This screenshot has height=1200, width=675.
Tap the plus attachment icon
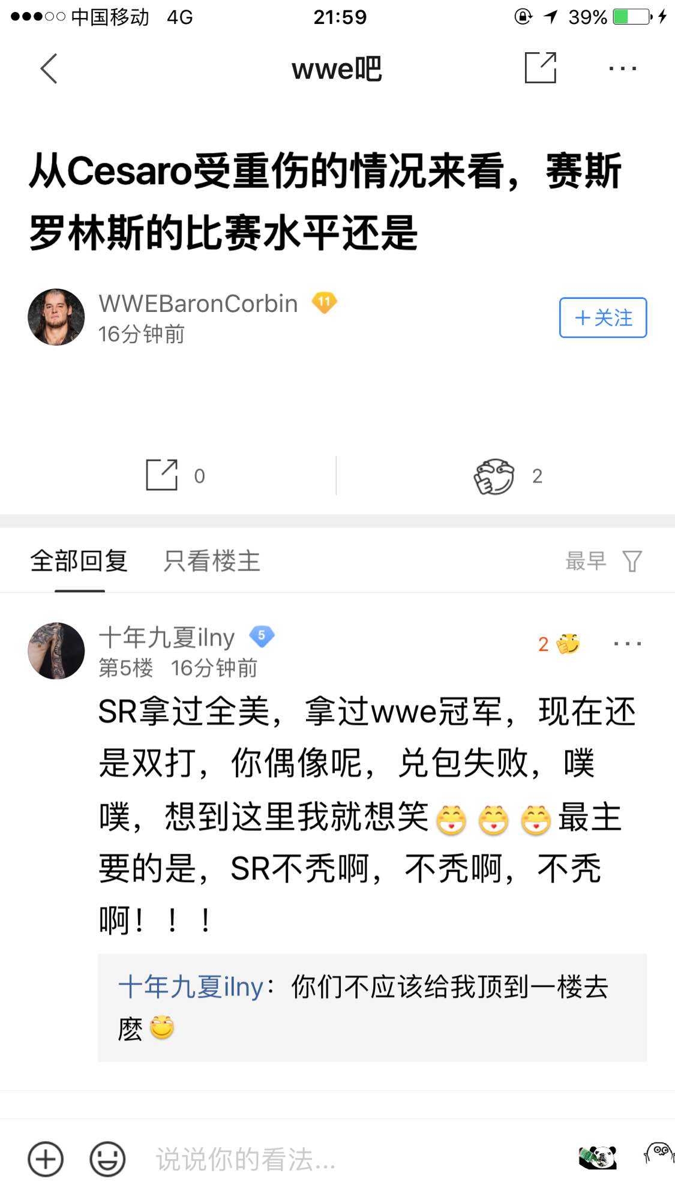46,1159
